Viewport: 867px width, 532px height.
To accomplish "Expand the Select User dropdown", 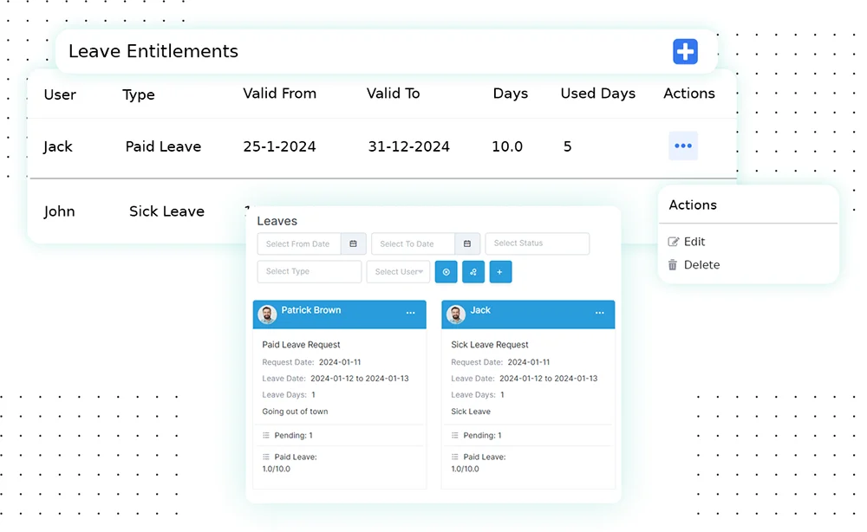I will 399,272.
